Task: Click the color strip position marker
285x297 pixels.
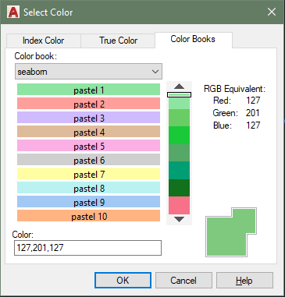Action: click(x=179, y=94)
